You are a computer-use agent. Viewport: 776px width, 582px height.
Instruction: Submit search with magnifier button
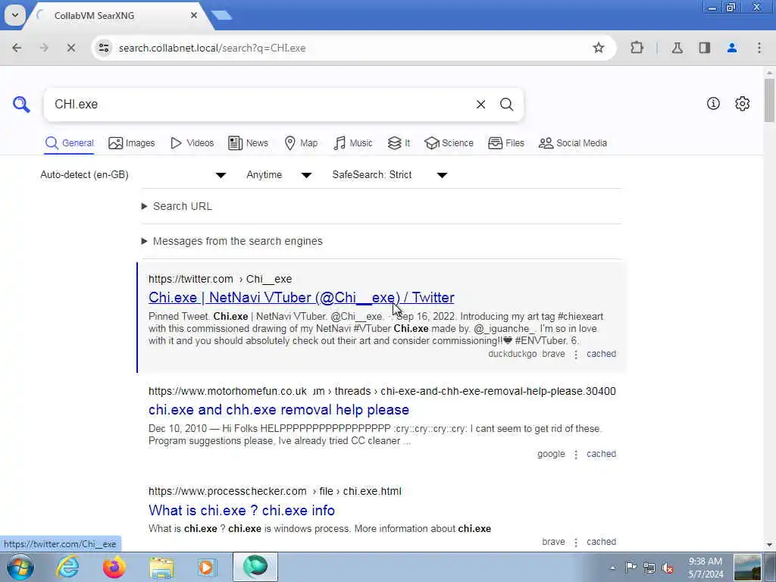tap(506, 105)
